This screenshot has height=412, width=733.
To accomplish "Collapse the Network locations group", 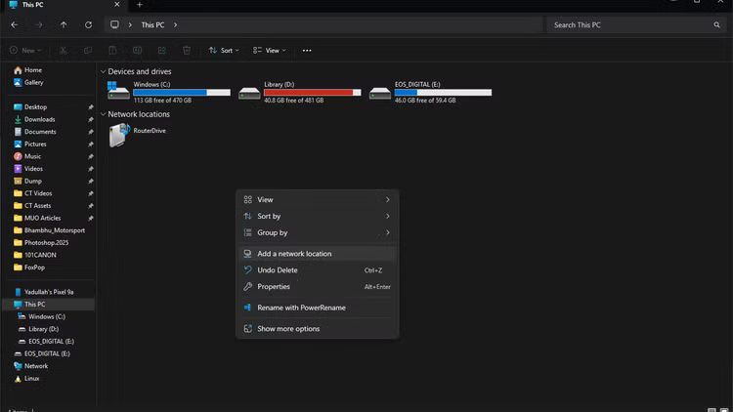I will point(103,114).
